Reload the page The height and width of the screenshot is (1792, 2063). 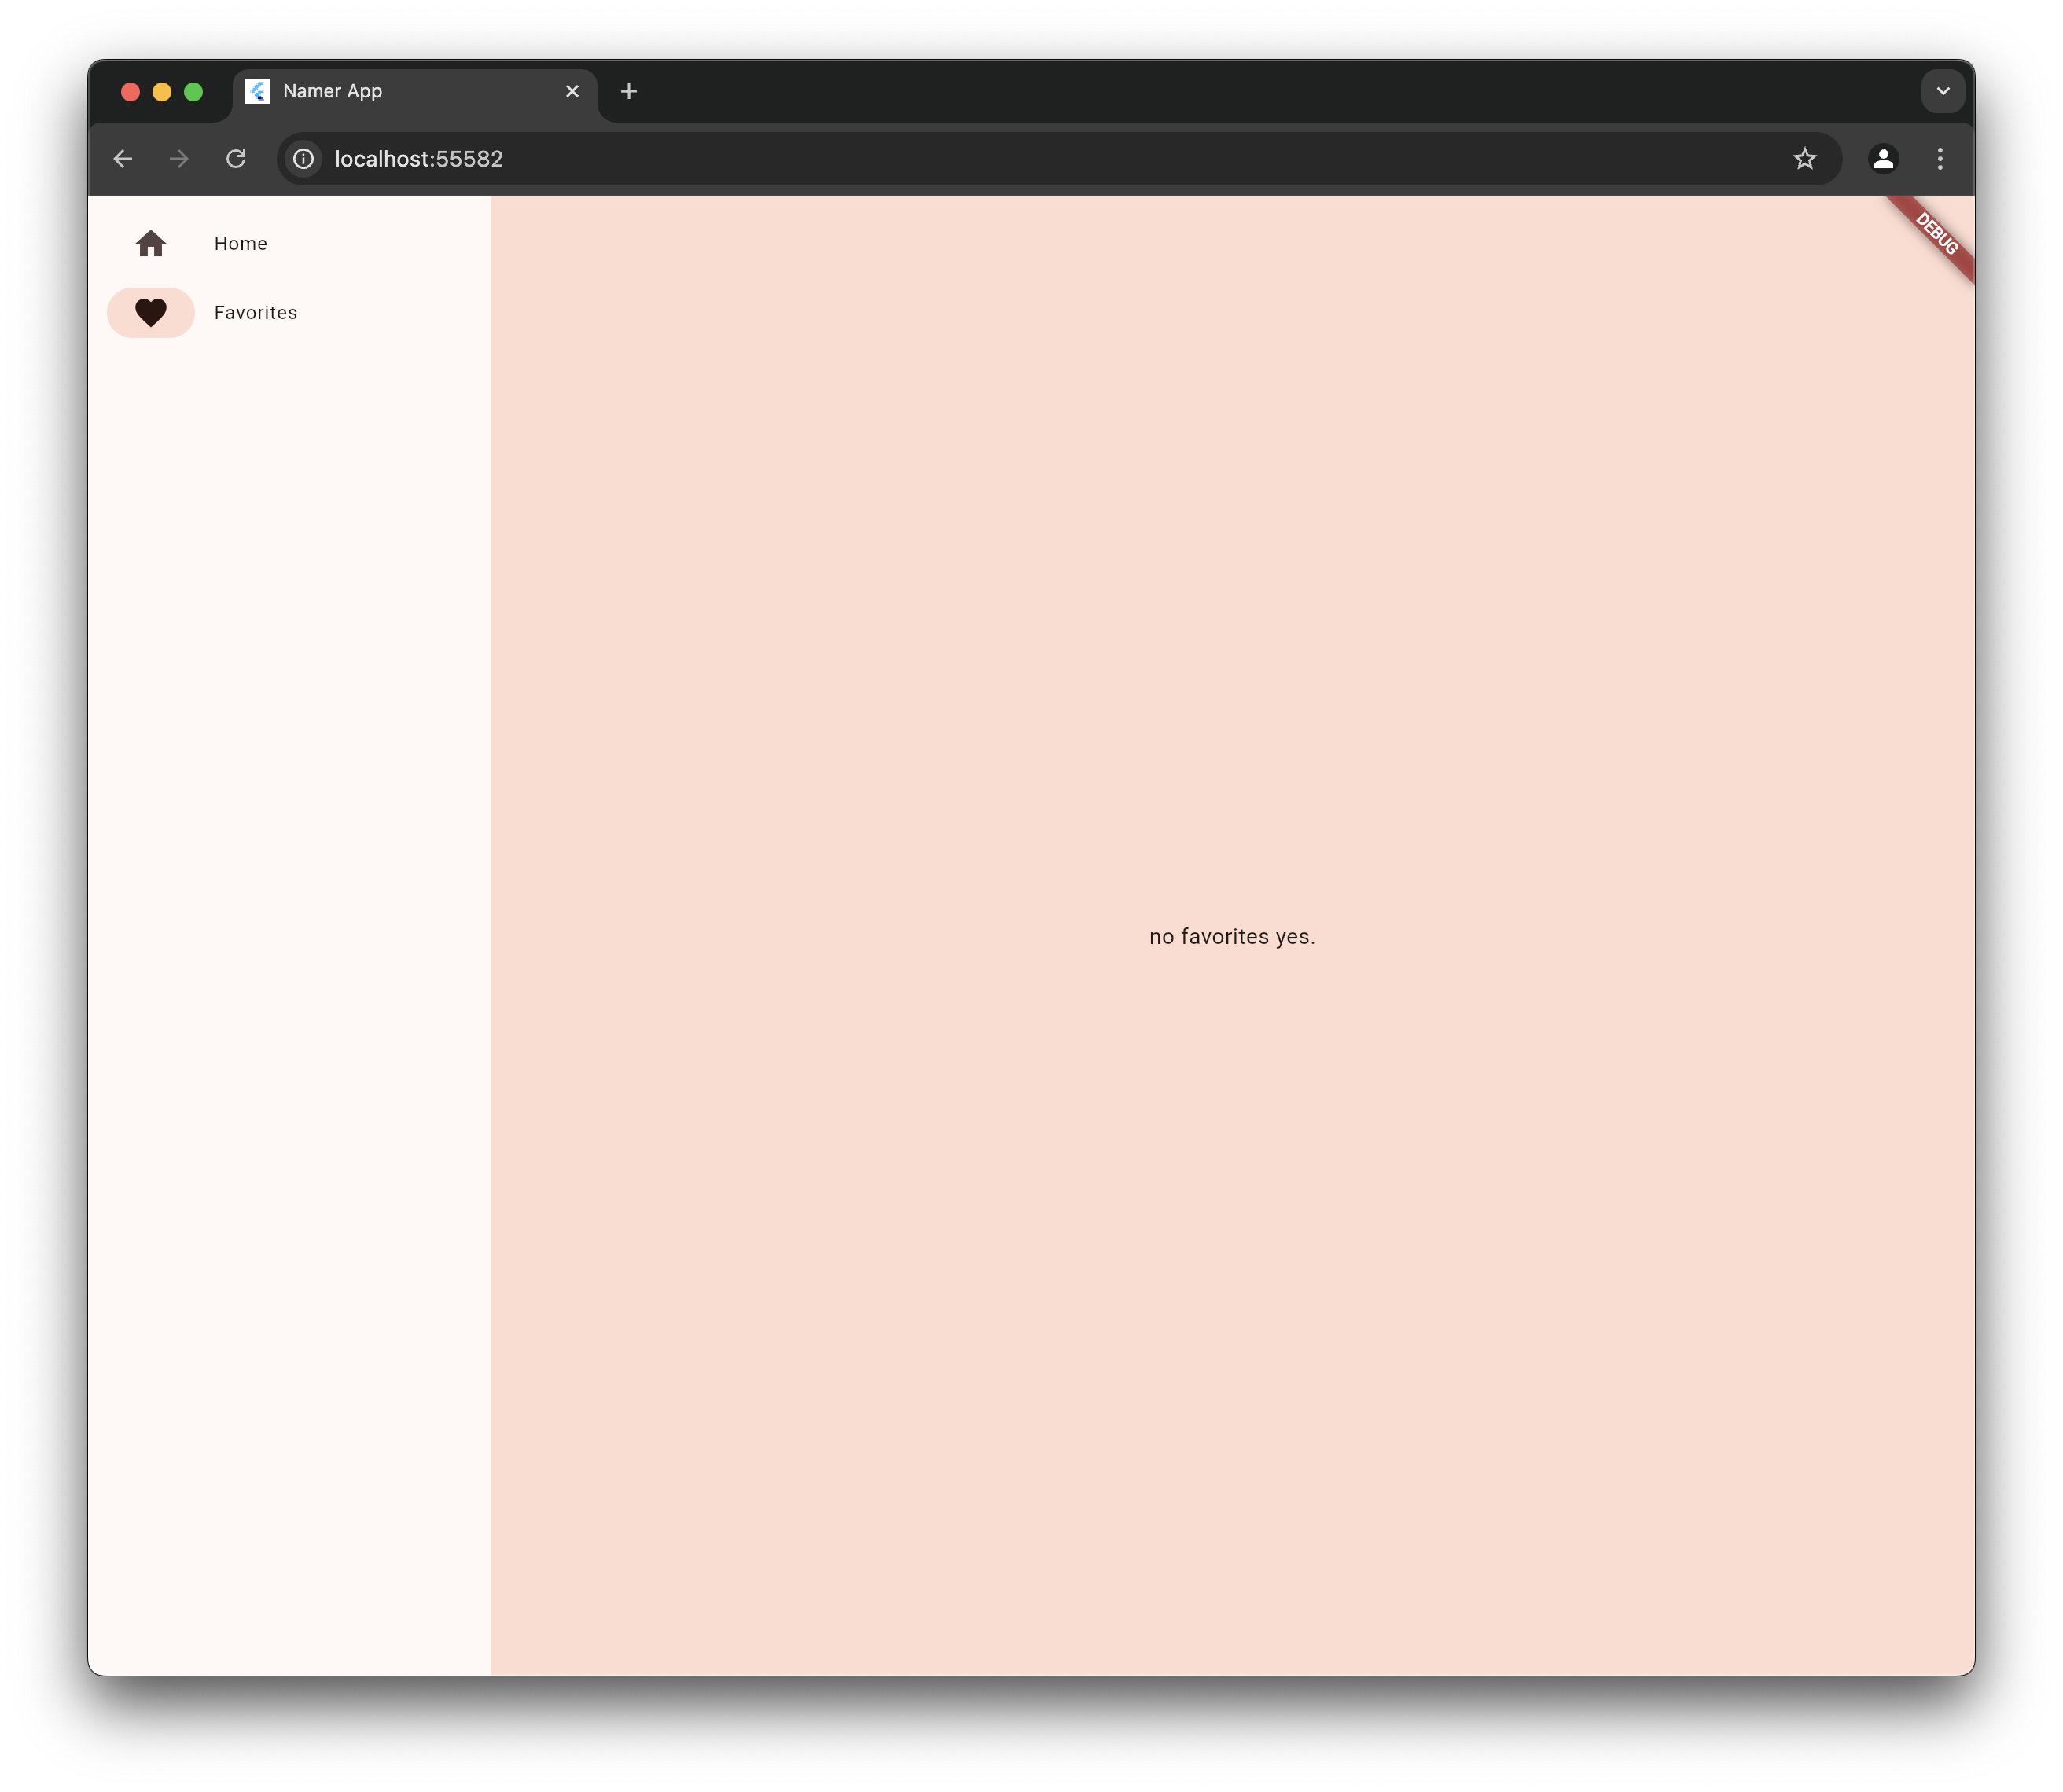tap(236, 159)
